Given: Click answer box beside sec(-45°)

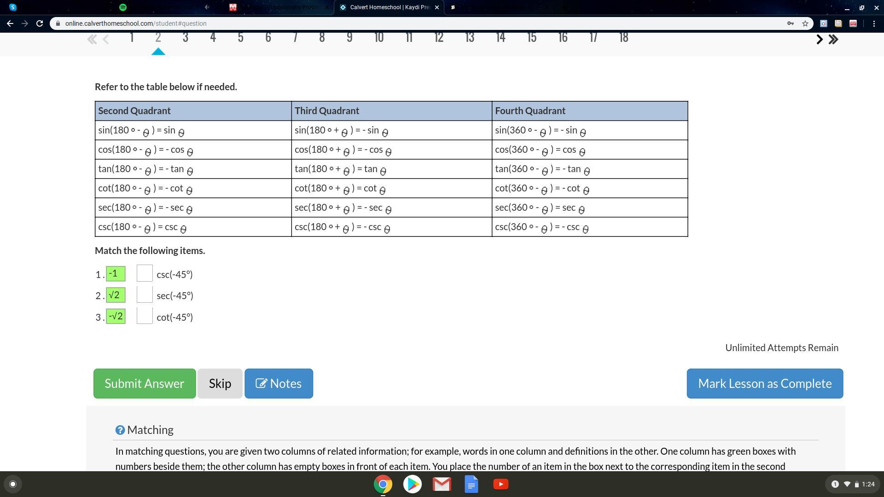Looking at the screenshot, I should (145, 295).
